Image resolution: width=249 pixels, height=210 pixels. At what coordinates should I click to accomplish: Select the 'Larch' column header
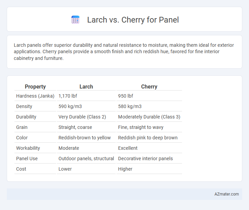86,86
